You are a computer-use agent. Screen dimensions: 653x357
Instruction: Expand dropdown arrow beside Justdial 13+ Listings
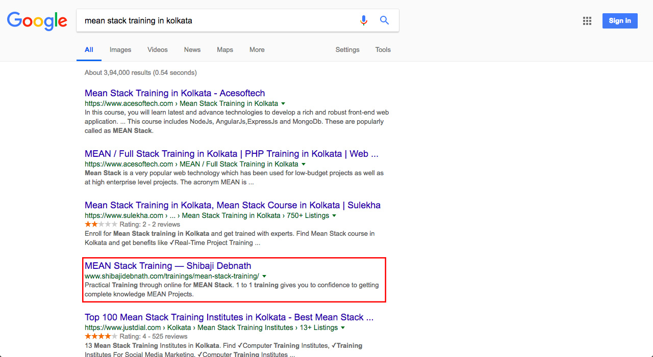(x=343, y=328)
